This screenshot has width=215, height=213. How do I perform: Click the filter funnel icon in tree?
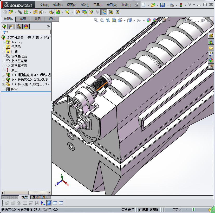4,32
